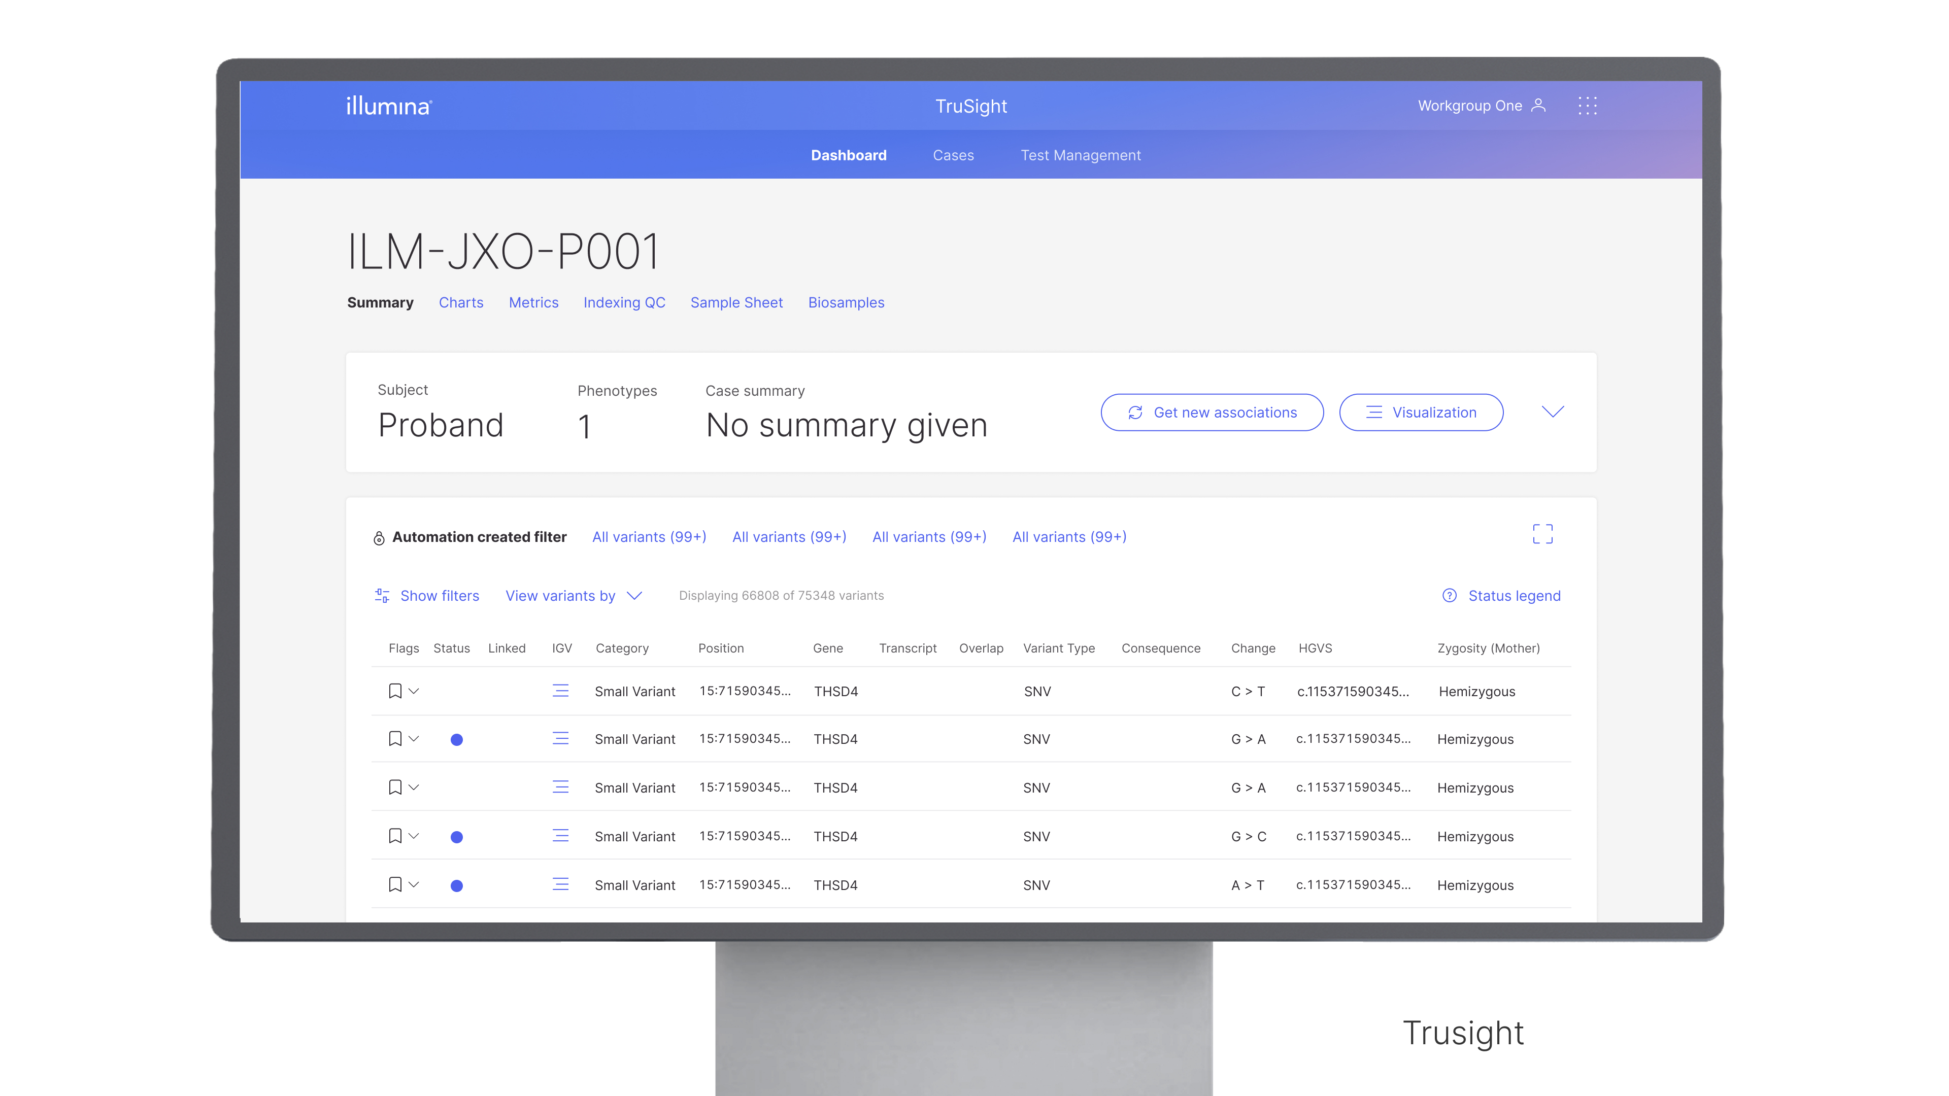Click HGVS value in the C > T row
The height and width of the screenshot is (1096, 1949).
(x=1353, y=691)
